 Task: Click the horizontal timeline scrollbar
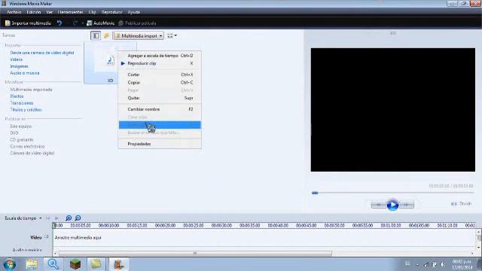click(x=195, y=254)
